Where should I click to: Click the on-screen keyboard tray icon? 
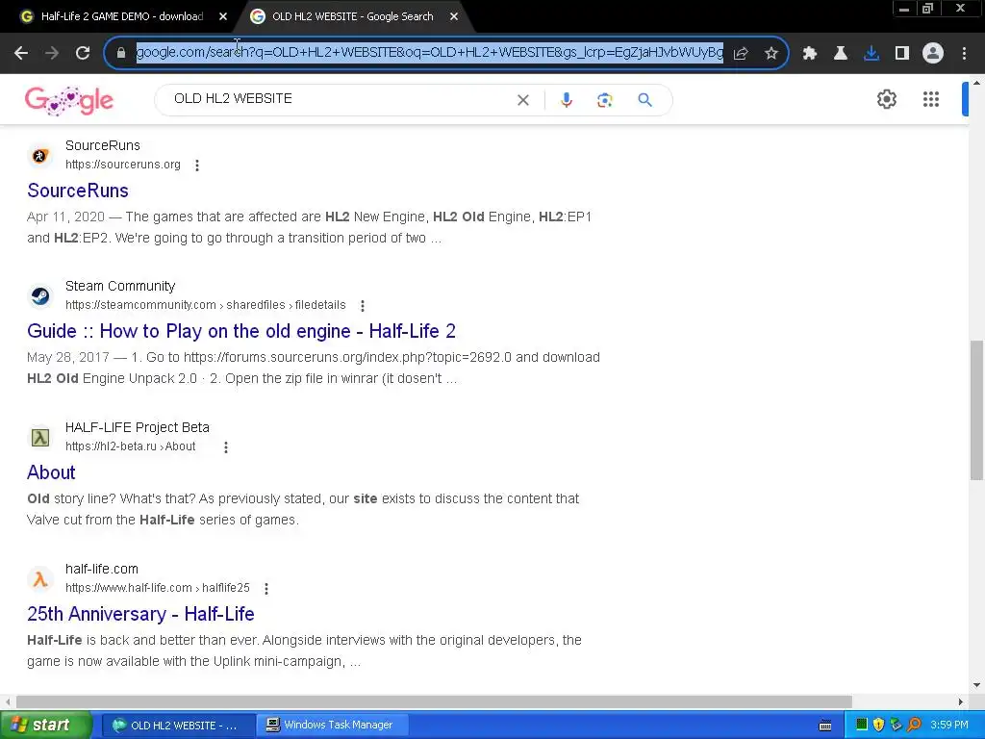click(825, 726)
